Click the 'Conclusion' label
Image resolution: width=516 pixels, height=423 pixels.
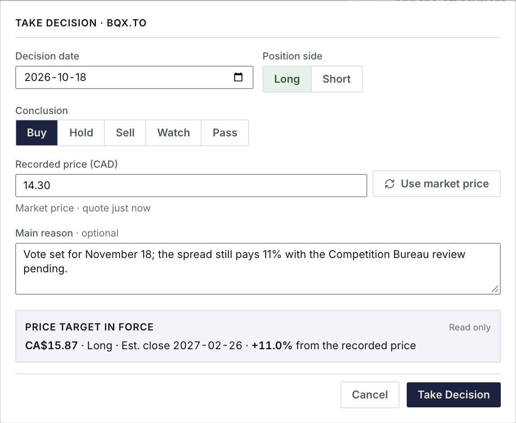42,111
